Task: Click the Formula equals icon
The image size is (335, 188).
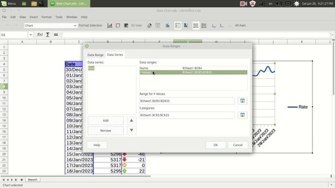Action: tap(56, 34)
